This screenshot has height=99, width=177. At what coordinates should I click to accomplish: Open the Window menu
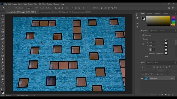coord(56,4)
